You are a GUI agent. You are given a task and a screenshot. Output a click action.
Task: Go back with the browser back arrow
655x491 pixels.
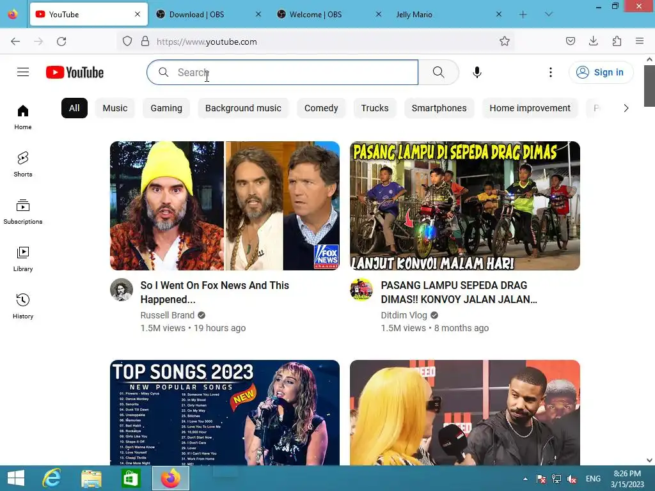pyautogui.click(x=15, y=42)
